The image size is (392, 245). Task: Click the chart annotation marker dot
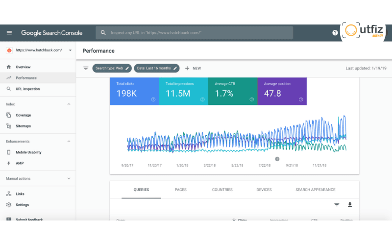[277, 159]
